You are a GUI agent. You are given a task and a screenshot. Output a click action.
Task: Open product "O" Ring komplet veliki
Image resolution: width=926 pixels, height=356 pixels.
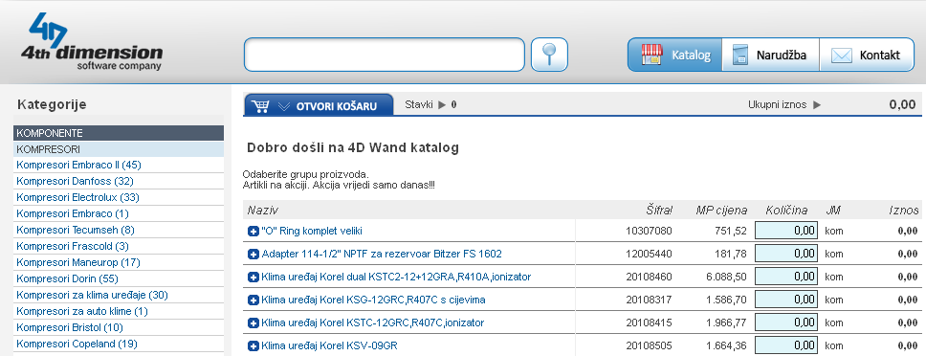(312, 232)
